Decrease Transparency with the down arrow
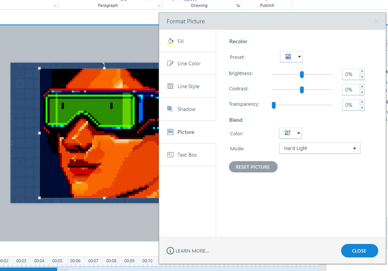This screenshot has height=271, width=388. pyautogui.click(x=362, y=108)
